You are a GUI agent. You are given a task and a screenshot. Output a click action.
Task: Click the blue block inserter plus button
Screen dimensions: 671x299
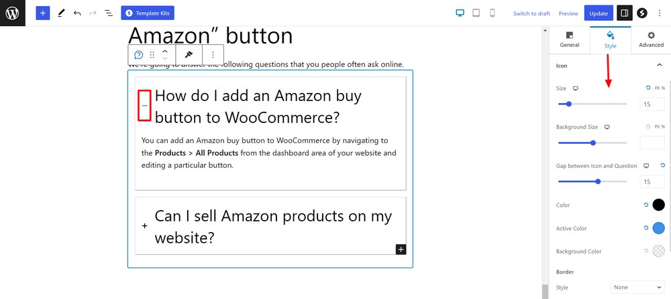[x=42, y=13]
